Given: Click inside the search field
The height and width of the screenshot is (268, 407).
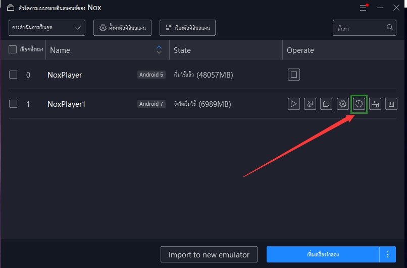Looking at the screenshot, I should (x=359, y=28).
